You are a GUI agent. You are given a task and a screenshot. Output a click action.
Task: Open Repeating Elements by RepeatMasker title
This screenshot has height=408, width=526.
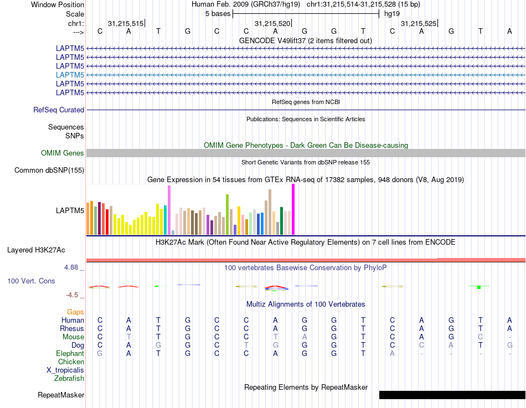pos(306,387)
